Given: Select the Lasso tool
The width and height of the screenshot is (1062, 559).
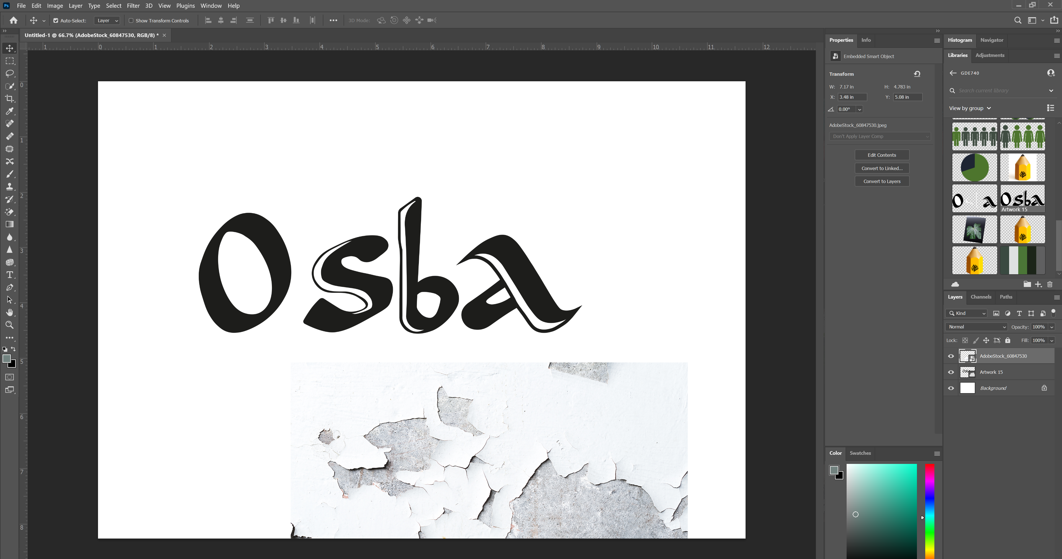Looking at the screenshot, I should 9,74.
